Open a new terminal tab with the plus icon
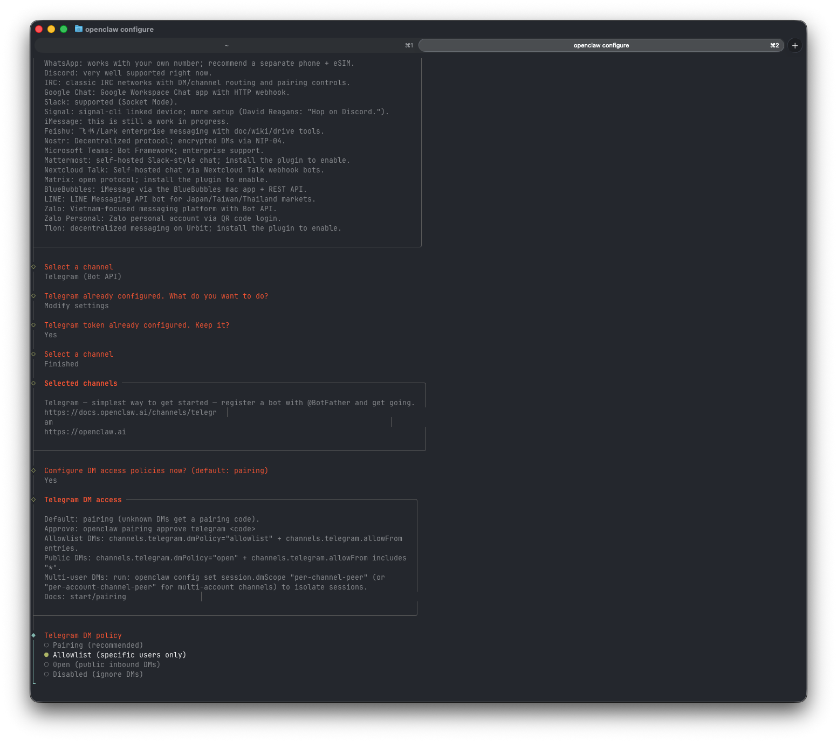 coord(794,45)
